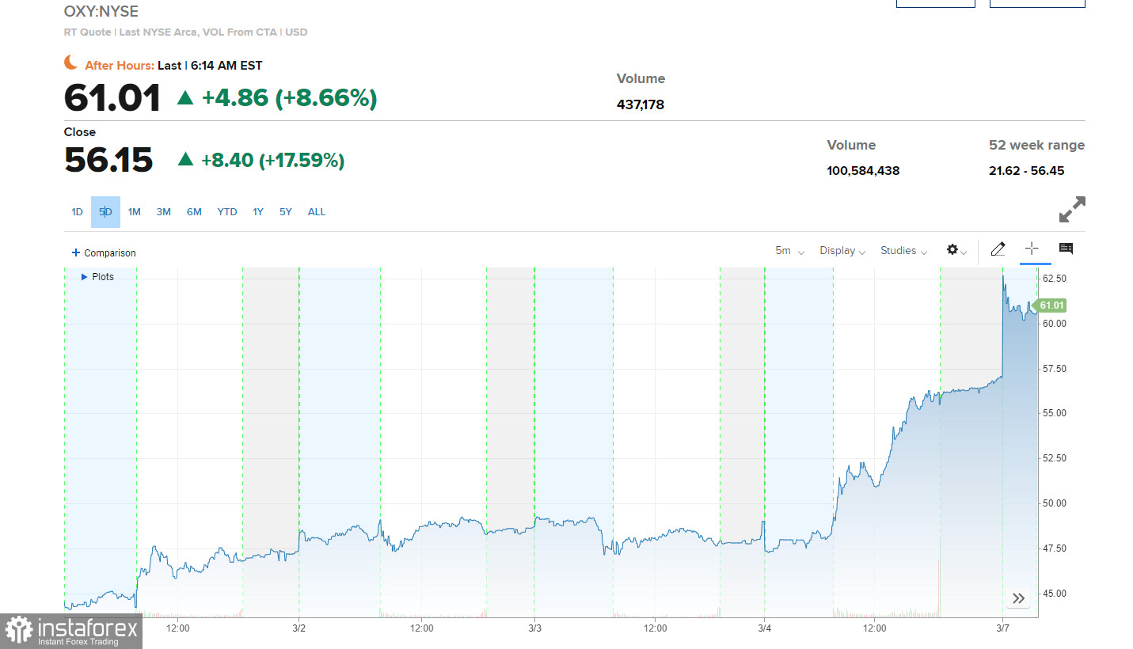1133x649 pixels.
Task: Select the 6M time range
Action: point(194,212)
